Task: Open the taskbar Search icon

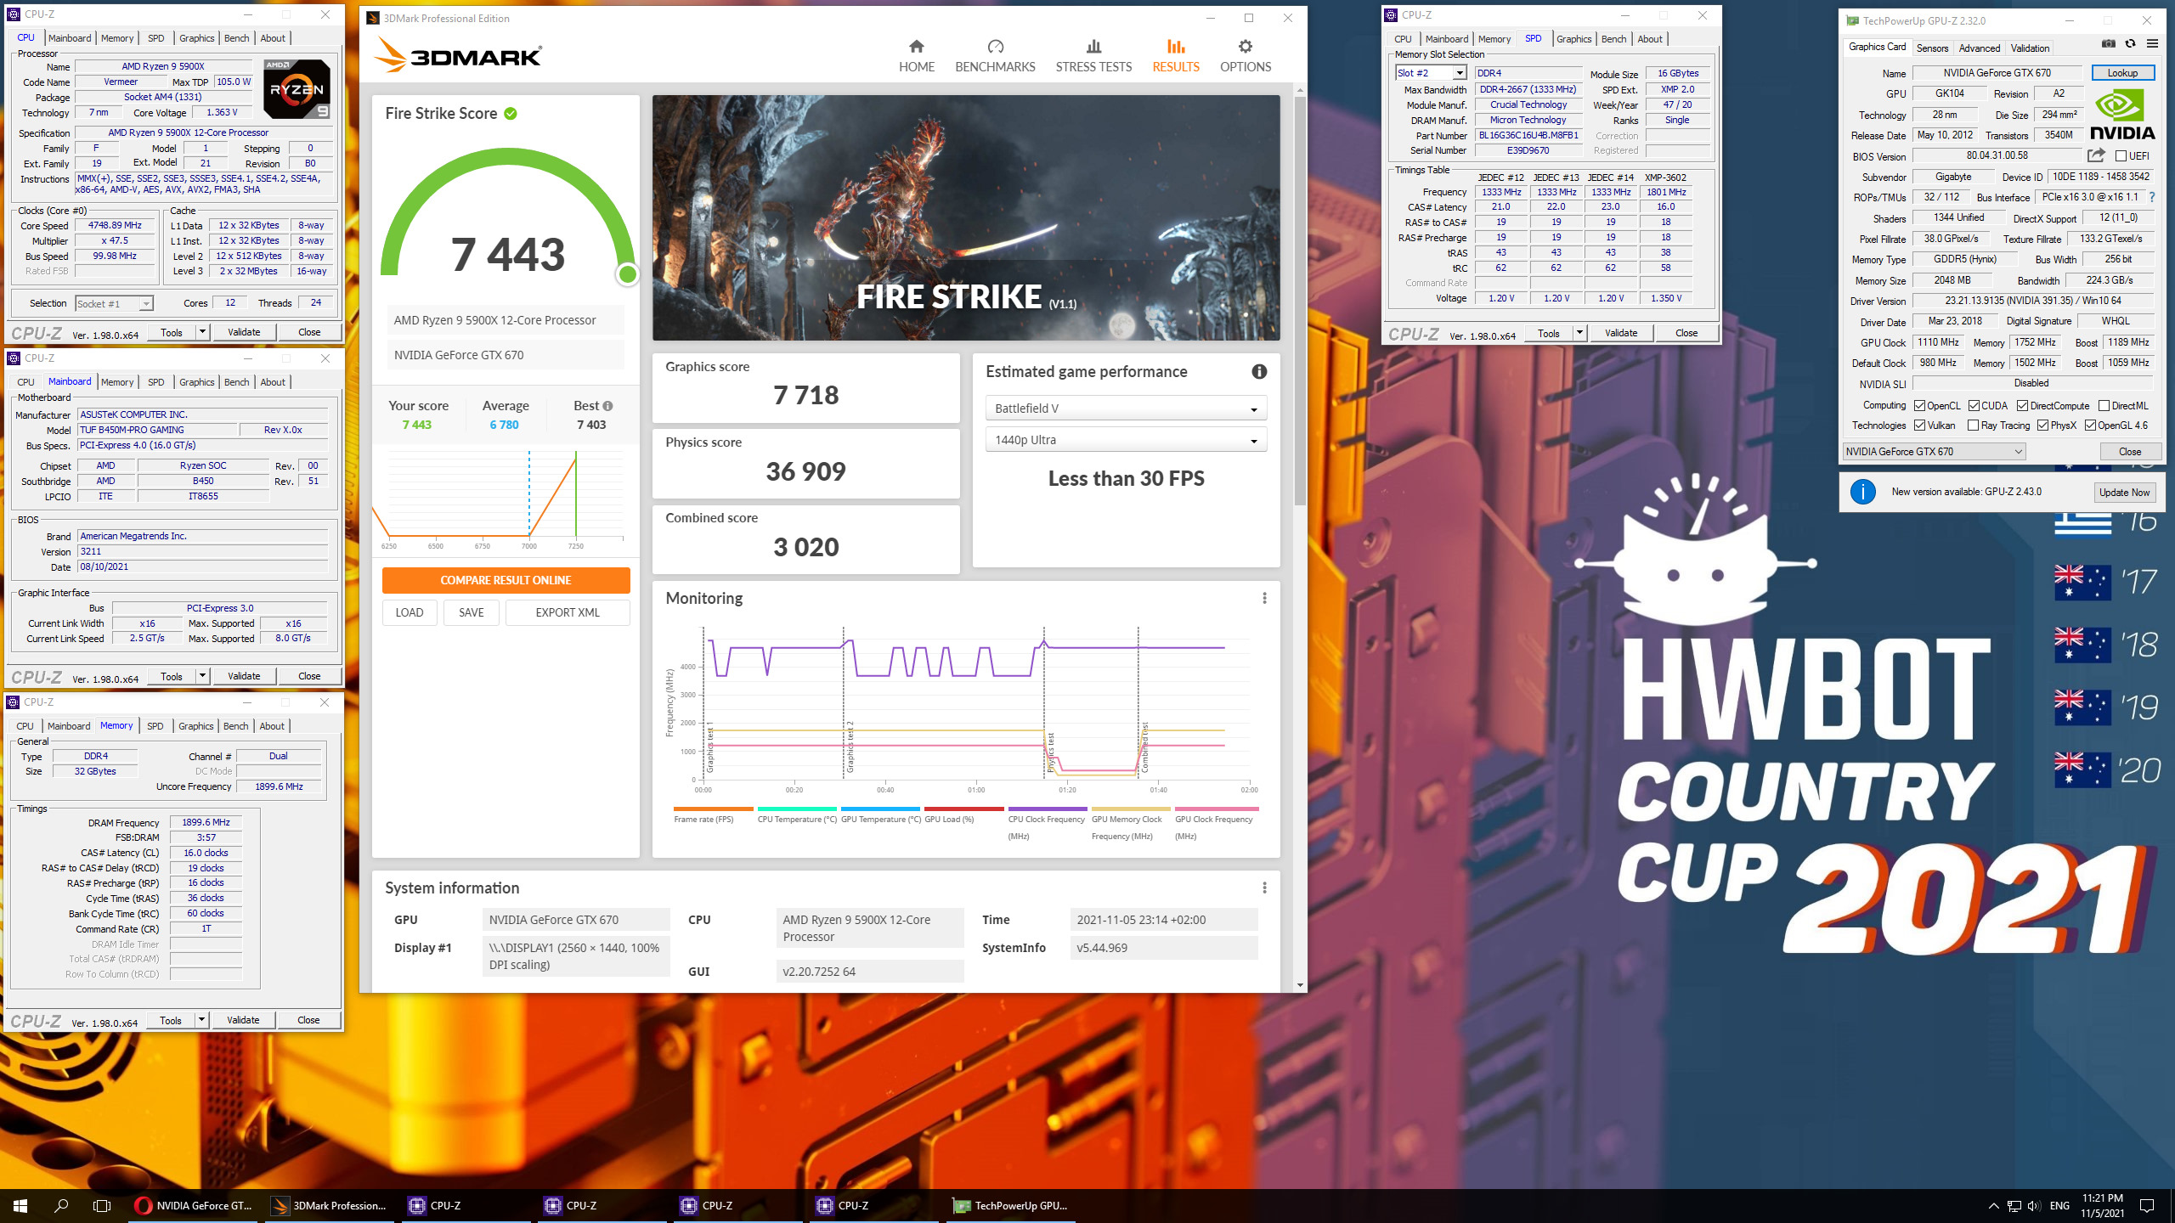Action: [x=61, y=1205]
